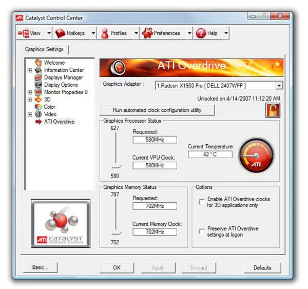The image size is (308, 289).
Task: Open the View dropdown arrow
Action: click(49, 33)
